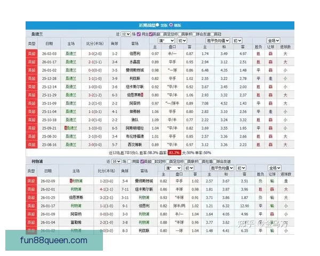Click the 英超 tag for the 26-02-03 row
Viewport: 320px width, 256px height.
[x=31, y=54]
